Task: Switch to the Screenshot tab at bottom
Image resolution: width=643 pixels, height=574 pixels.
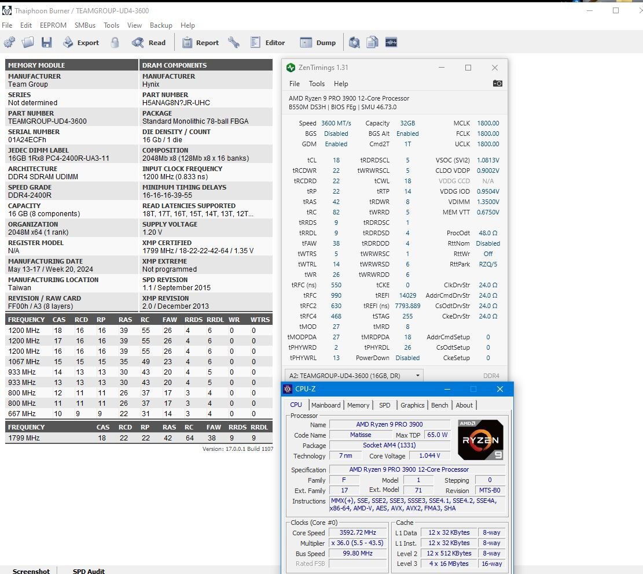Action: tap(31, 571)
